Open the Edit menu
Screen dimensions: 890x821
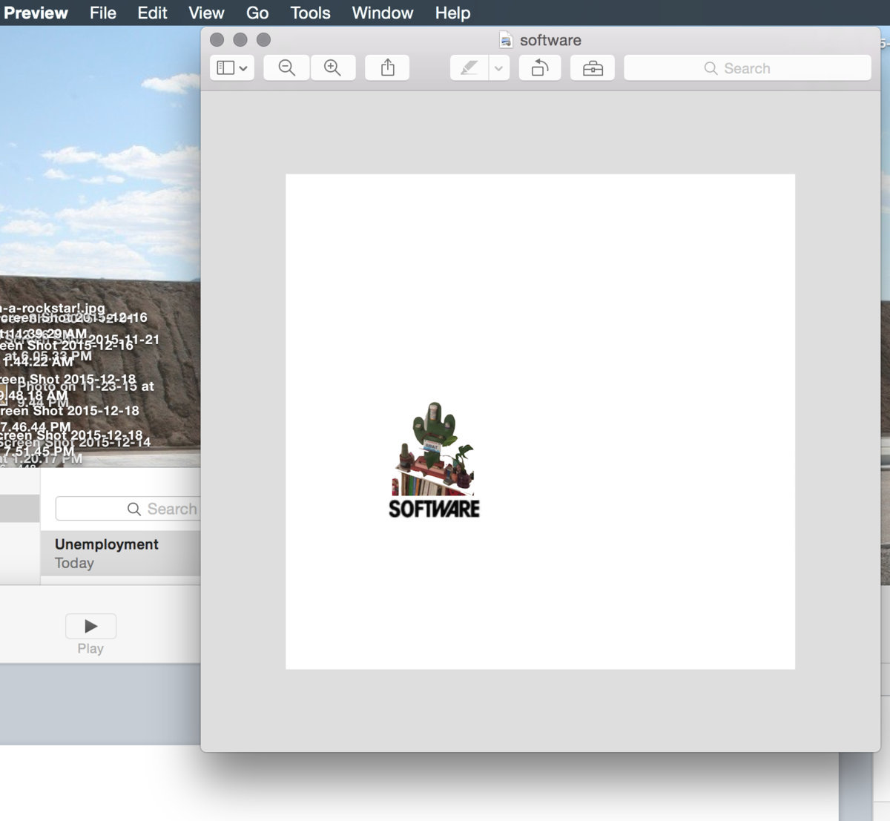(x=152, y=13)
